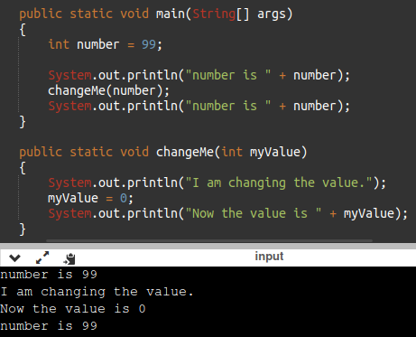The height and width of the screenshot is (337, 416).
Task: Click the 'changeMe(number);' call line
Action: 108,90
